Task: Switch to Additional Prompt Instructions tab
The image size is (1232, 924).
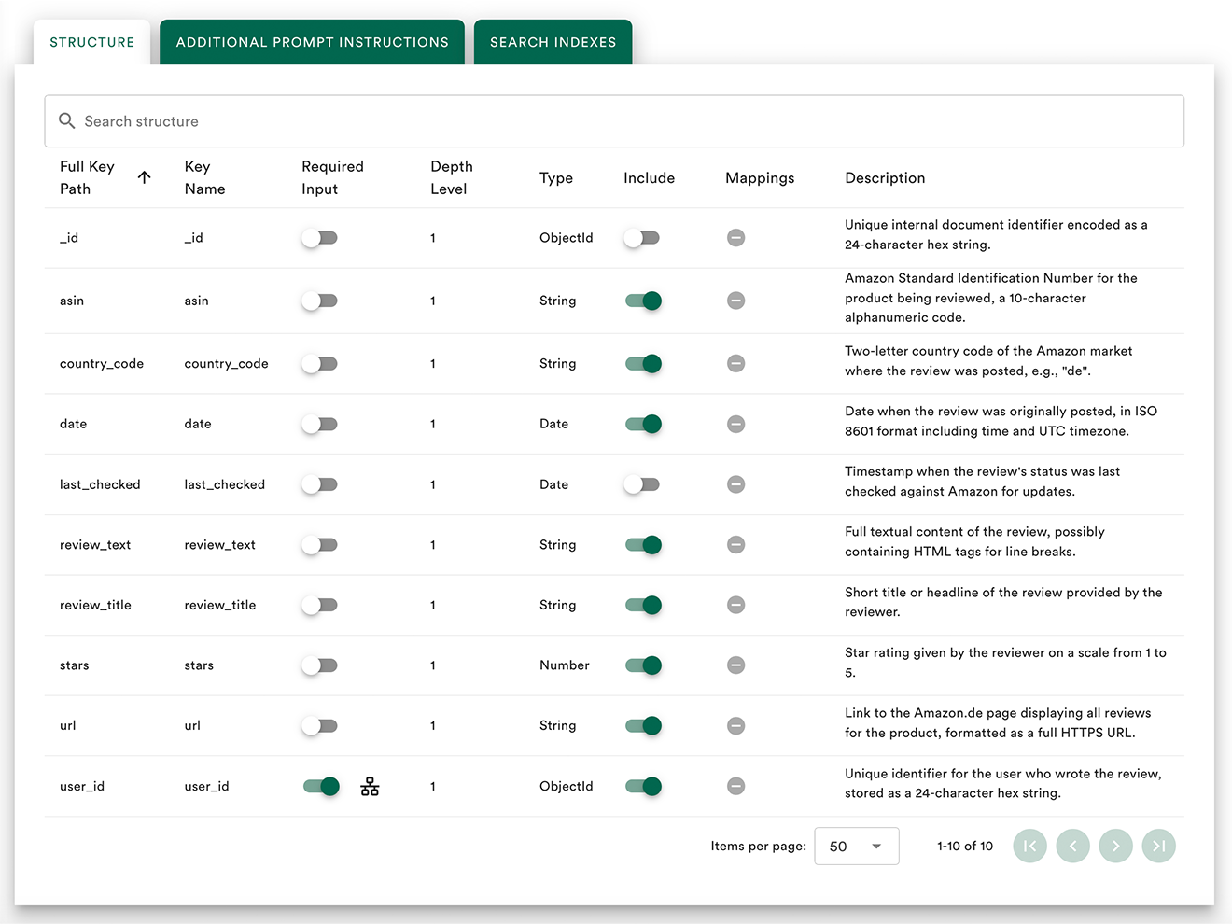Action: click(312, 42)
